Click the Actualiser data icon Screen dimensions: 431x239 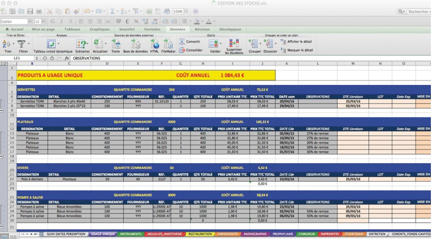99,44
